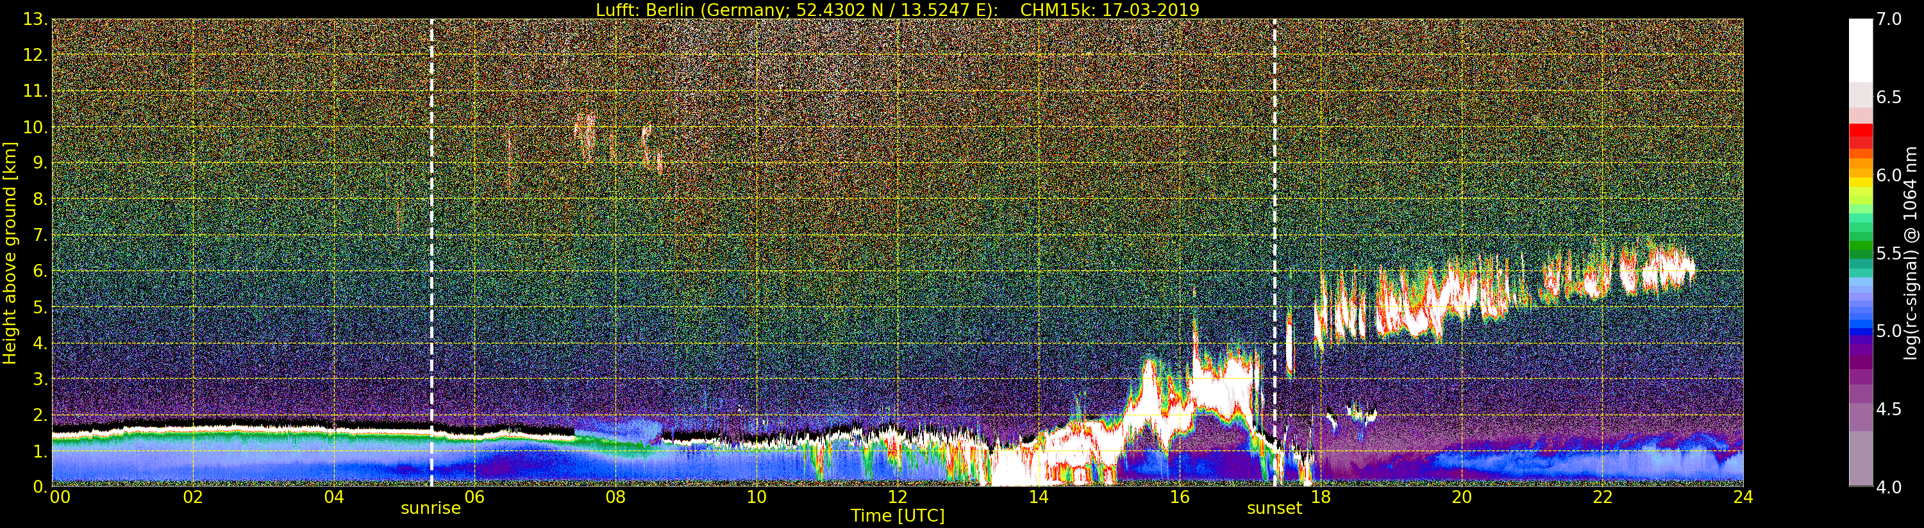
Task: Click the height tick label '2.'
Action: pyautogui.click(x=40, y=415)
